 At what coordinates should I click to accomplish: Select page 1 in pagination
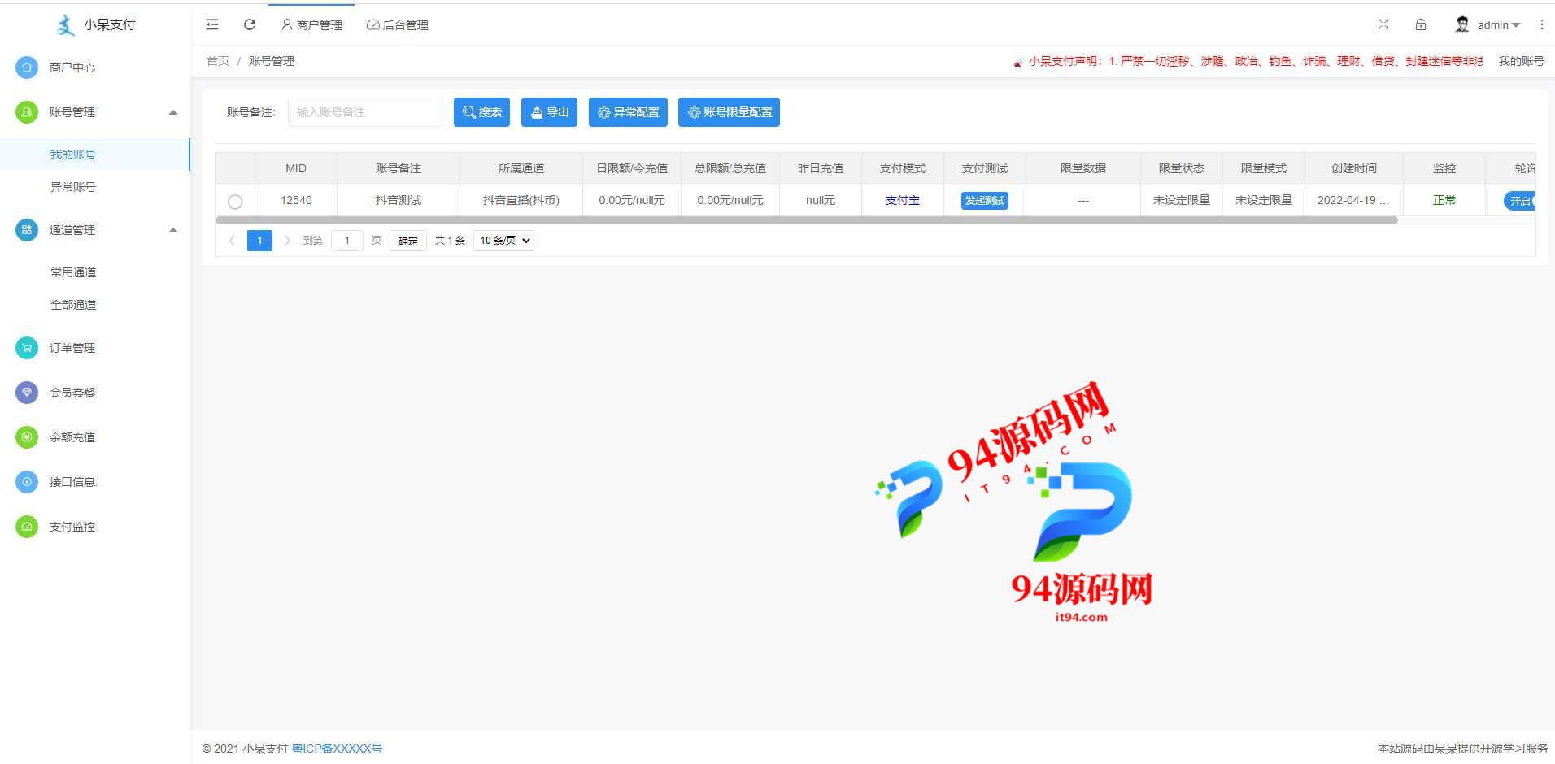coord(259,241)
